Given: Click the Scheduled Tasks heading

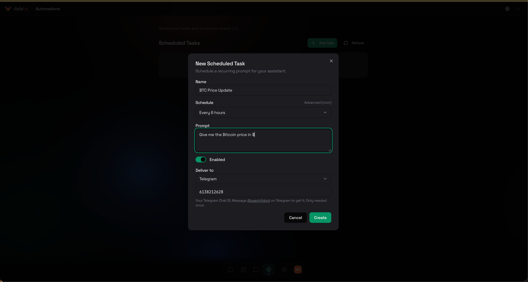Looking at the screenshot, I should coord(179,43).
